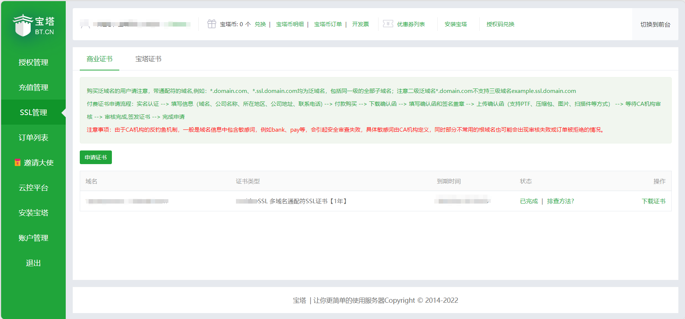Select SSL管理 in the sidebar
The image size is (685, 319).
[34, 112]
